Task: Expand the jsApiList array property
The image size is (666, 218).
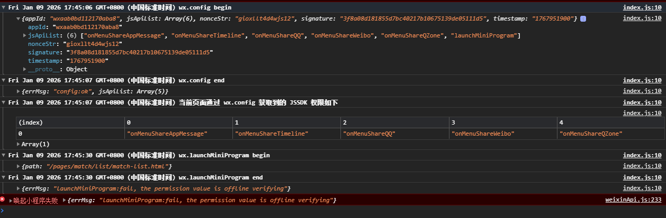Action: (x=25, y=35)
